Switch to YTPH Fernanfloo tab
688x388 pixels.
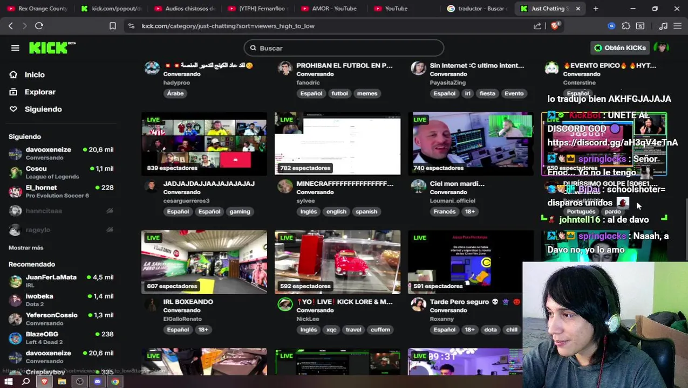257,9
